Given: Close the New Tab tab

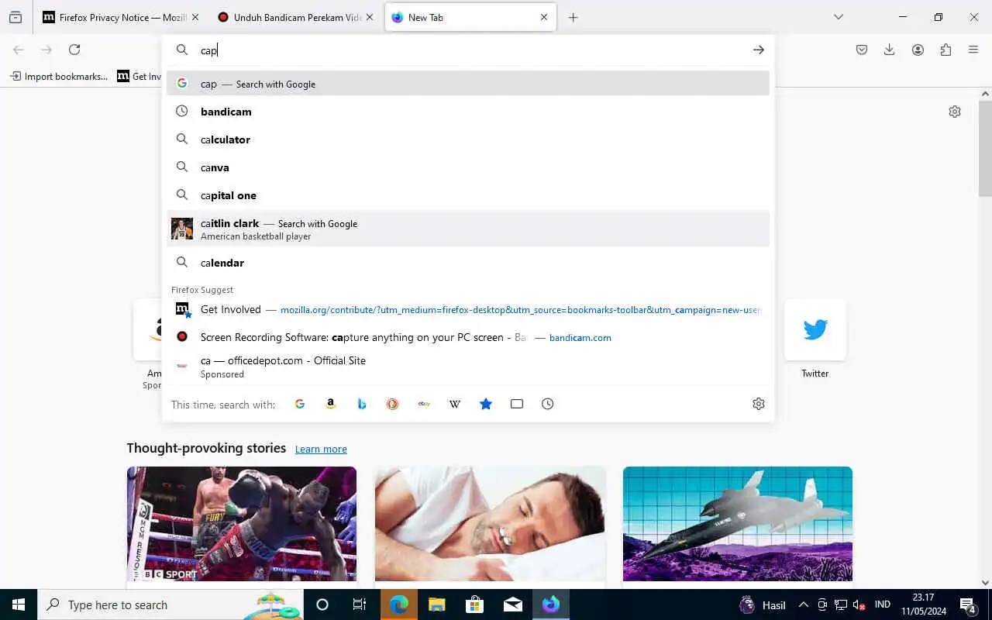Looking at the screenshot, I should point(544,17).
